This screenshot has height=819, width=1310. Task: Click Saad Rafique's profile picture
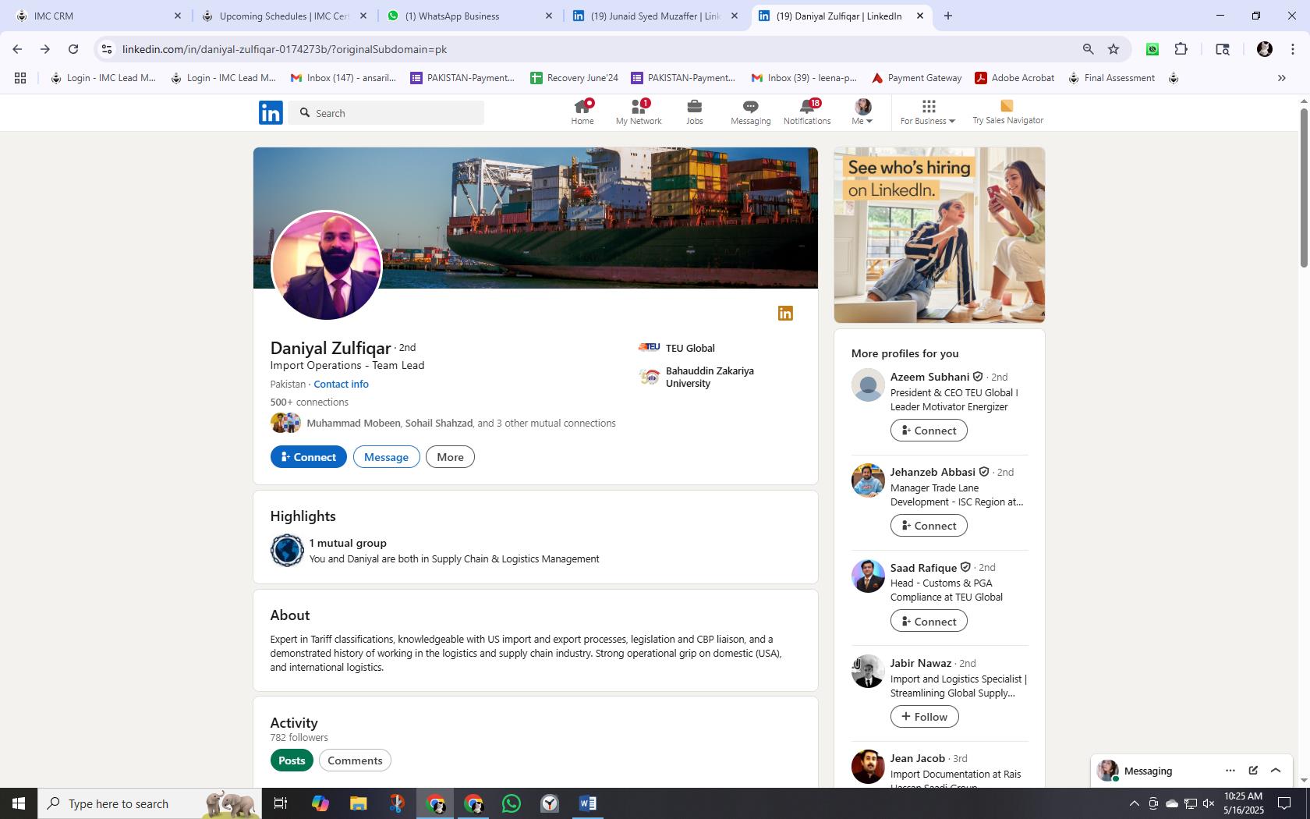(868, 576)
